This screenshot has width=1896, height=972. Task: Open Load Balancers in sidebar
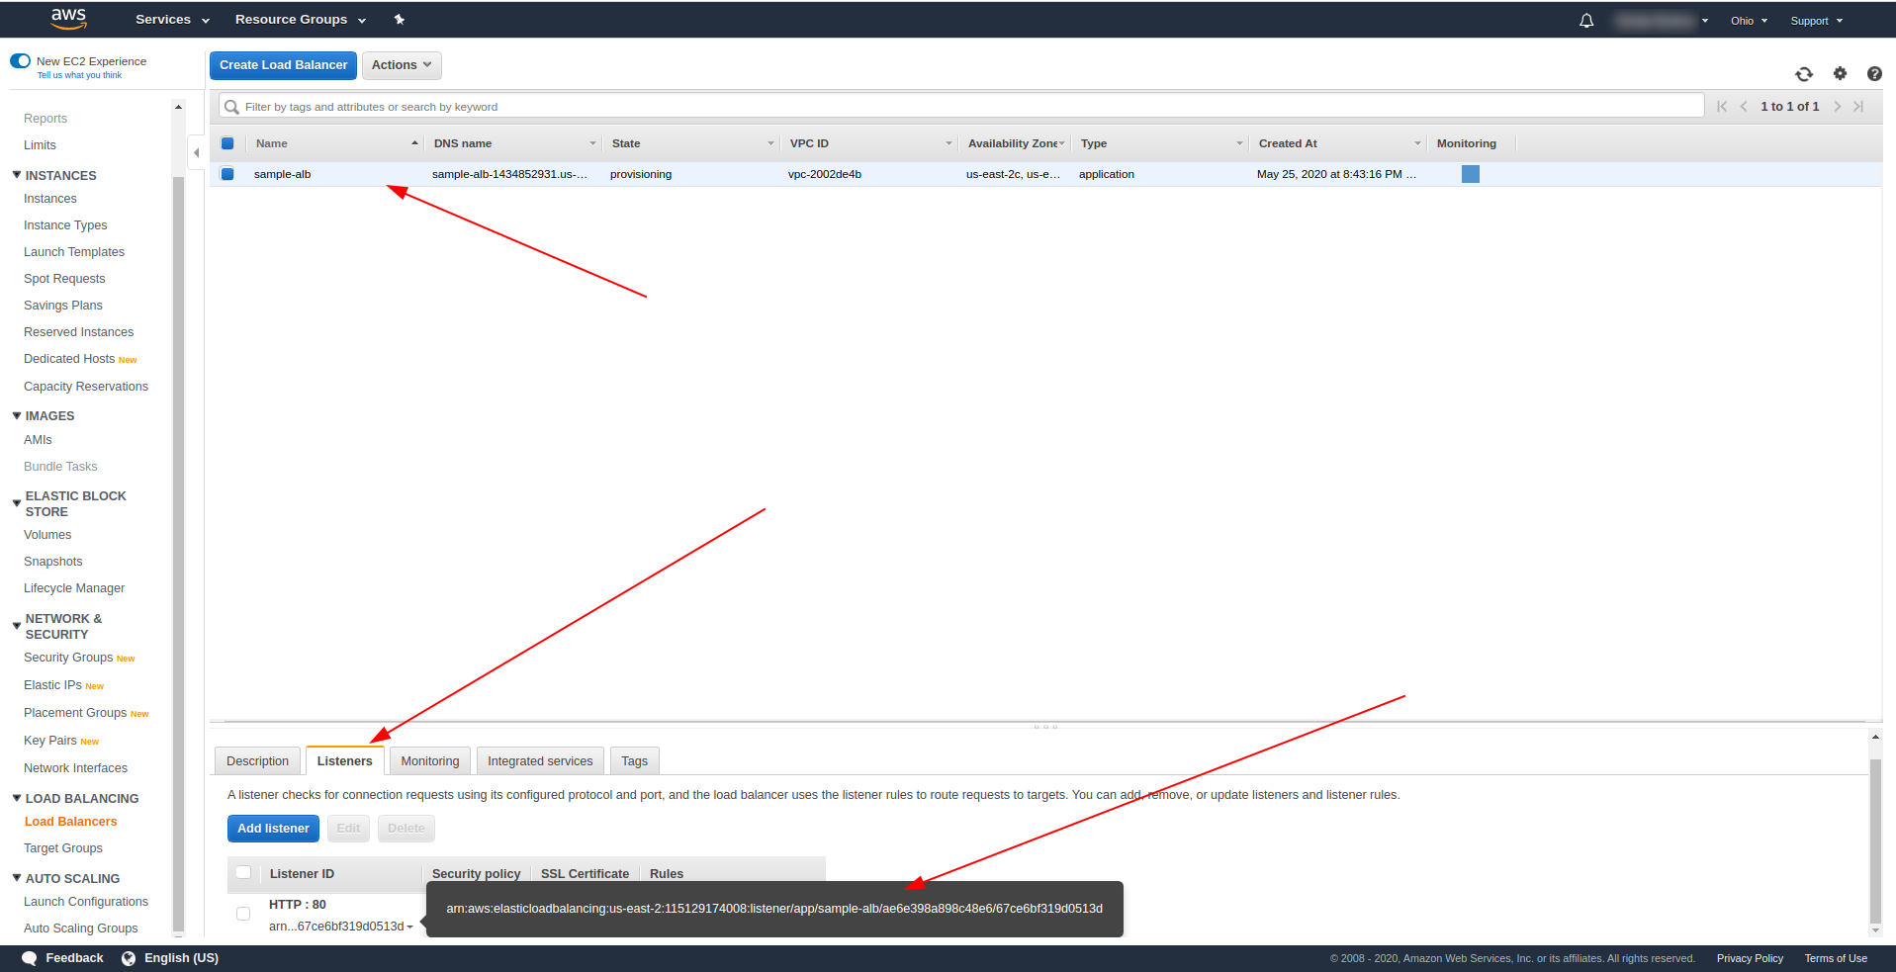pyautogui.click(x=70, y=822)
